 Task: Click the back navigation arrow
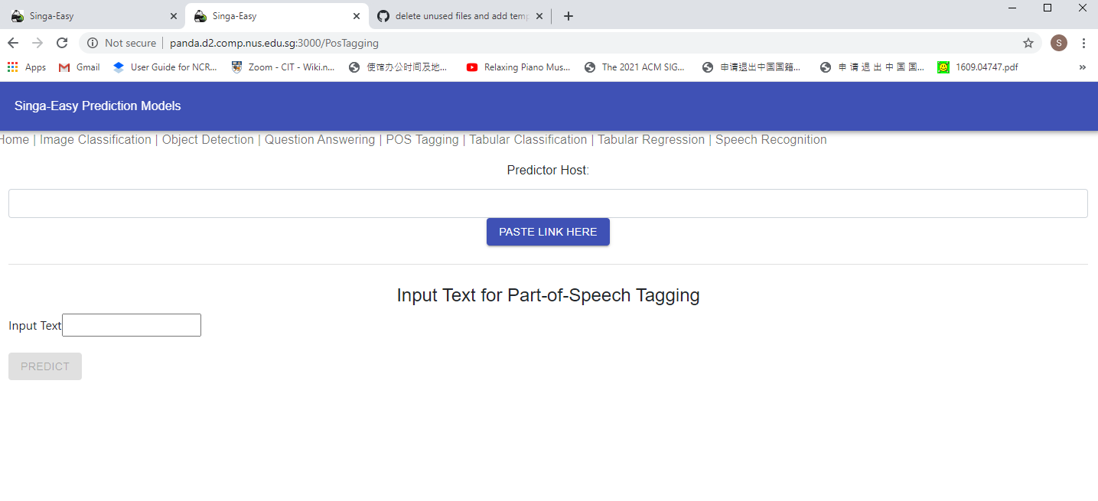(12, 43)
